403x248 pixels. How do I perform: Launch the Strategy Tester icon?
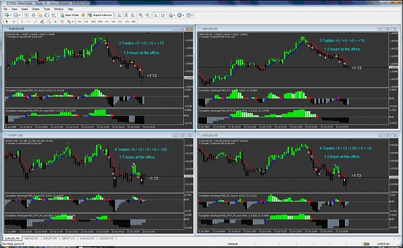coord(54,15)
